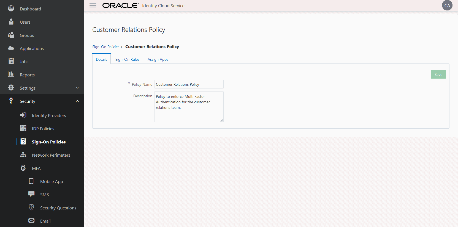
Task: Click the Description text area
Action: [x=189, y=107]
